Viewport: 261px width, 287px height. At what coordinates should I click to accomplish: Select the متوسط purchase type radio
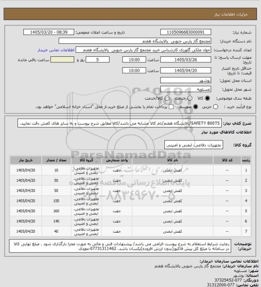click(196, 107)
